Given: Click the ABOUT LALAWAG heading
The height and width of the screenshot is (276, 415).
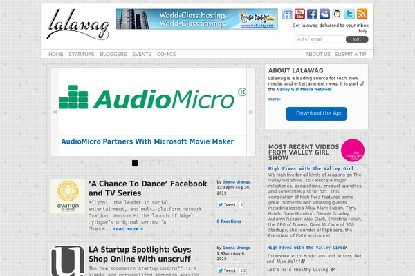Looking at the screenshot, I should [x=295, y=70].
